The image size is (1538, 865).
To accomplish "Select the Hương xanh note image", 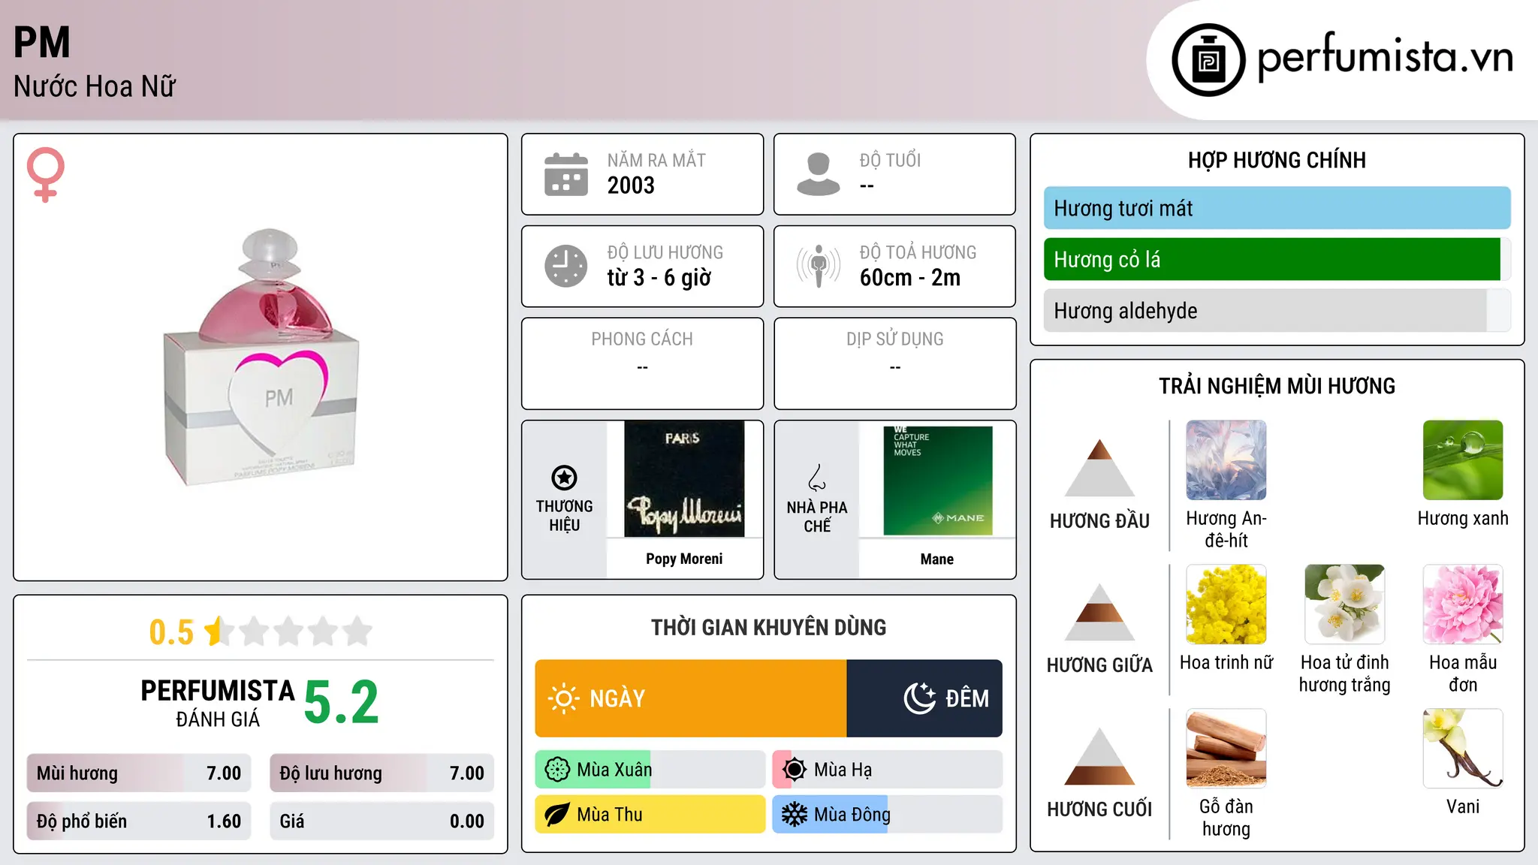I will point(1463,460).
